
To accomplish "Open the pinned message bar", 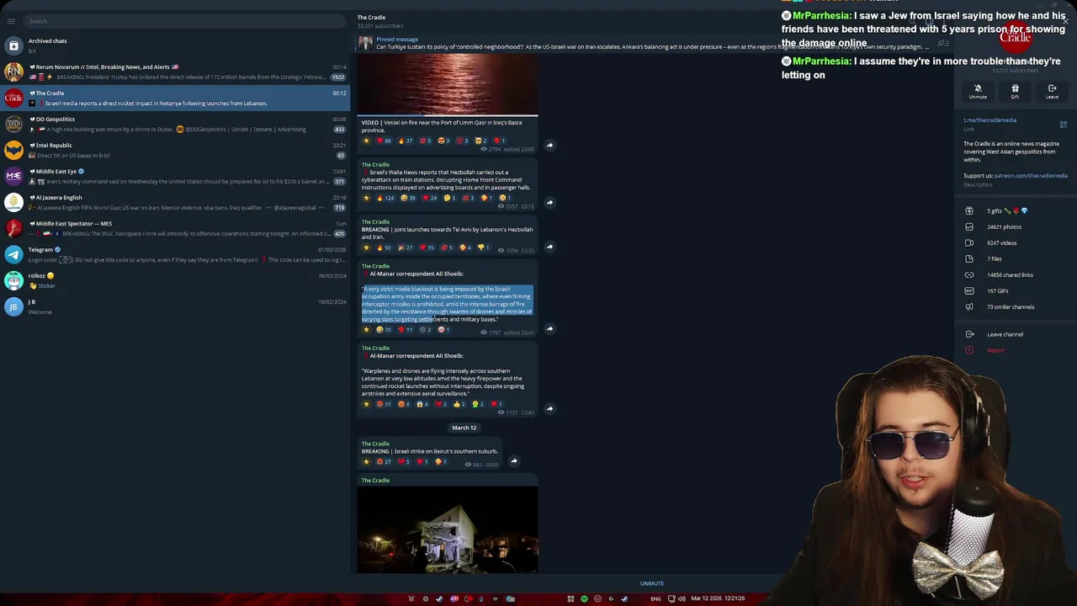I will tap(652, 43).
